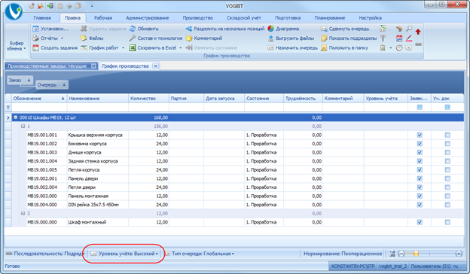Click the Установки settings icon
Image resolution: width=470 pixels, height=274 pixels.
click(x=35, y=29)
